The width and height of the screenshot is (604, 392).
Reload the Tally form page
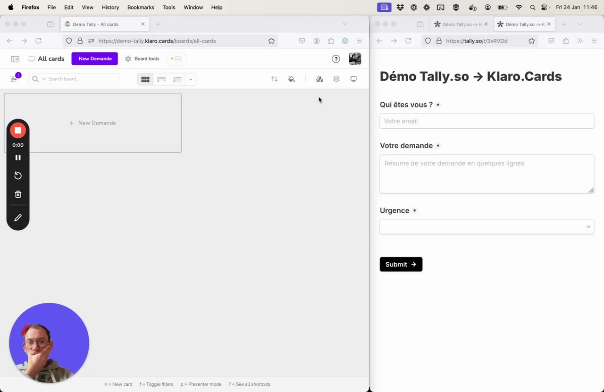click(409, 41)
